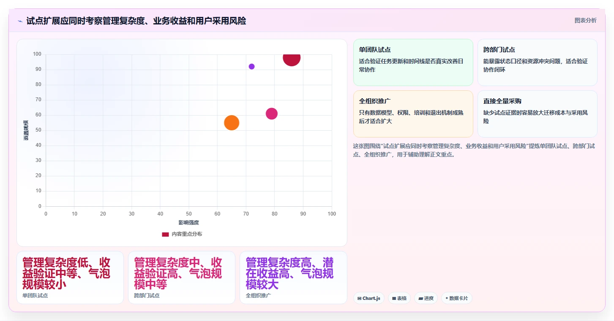This screenshot has width=614, height=321.
Task: Toggle the 内容重点分布 legend swatch
Action: pos(165,234)
